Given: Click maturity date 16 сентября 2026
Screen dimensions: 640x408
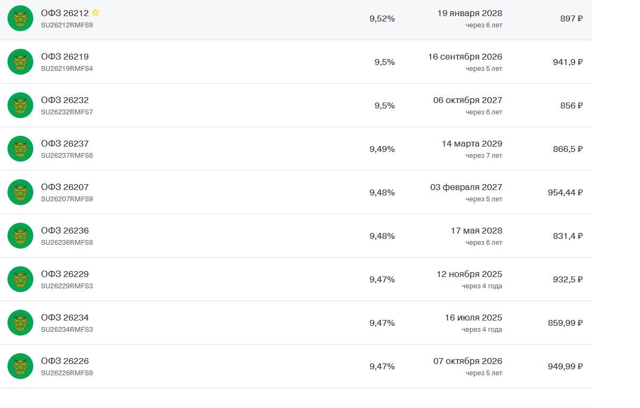Looking at the screenshot, I should [x=465, y=57].
